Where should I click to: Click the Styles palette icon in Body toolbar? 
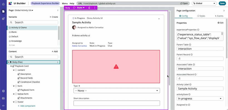[74, 8]
